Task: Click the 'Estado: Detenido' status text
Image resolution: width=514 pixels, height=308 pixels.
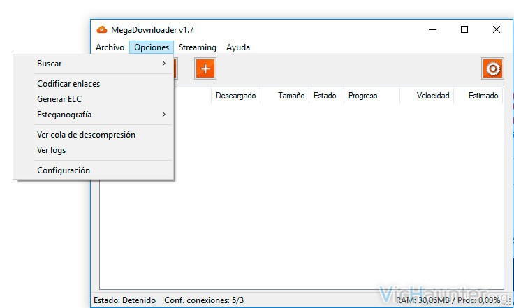Action: (124, 300)
